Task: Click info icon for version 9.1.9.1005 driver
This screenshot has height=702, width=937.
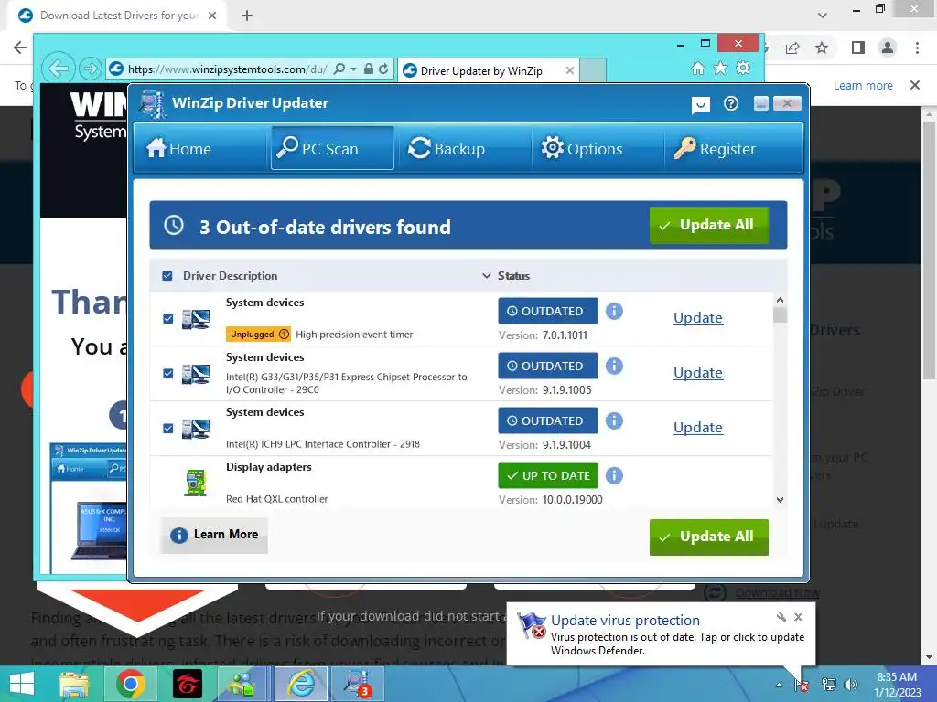Action: [x=614, y=366]
